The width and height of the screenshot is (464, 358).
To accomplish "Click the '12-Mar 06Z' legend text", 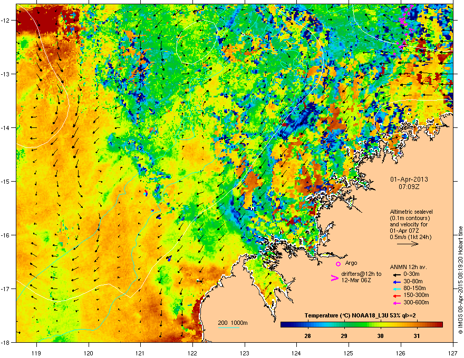I will [356, 280].
